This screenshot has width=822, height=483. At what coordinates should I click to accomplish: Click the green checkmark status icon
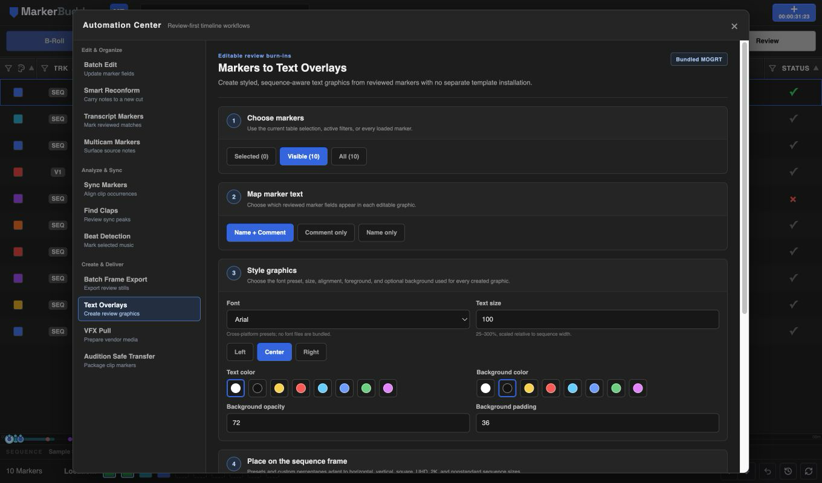(793, 92)
